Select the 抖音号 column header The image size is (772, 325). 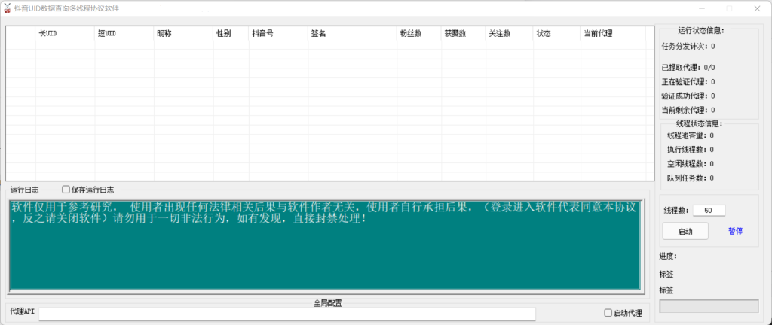click(277, 34)
